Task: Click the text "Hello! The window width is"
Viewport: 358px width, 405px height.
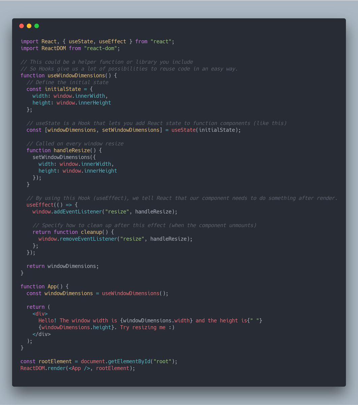Action: (x=78, y=320)
